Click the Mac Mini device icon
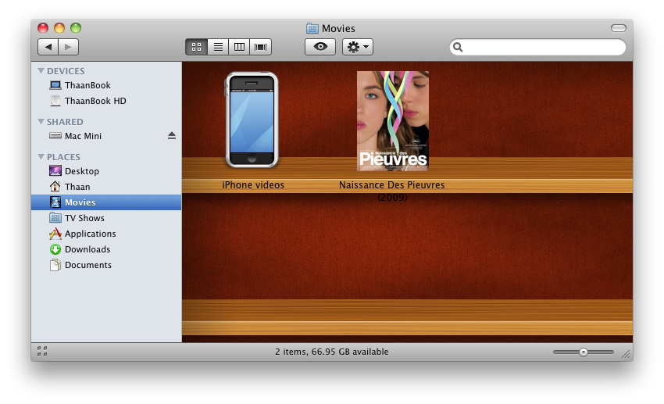Image resolution: width=664 pixels, height=404 pixels. 55,136
